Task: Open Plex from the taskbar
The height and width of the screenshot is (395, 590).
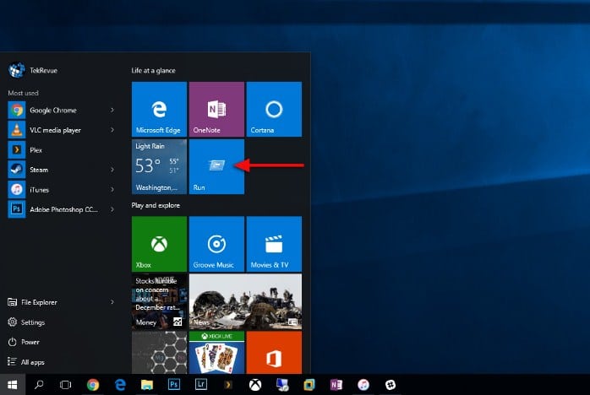Action: tap(228, 385)
